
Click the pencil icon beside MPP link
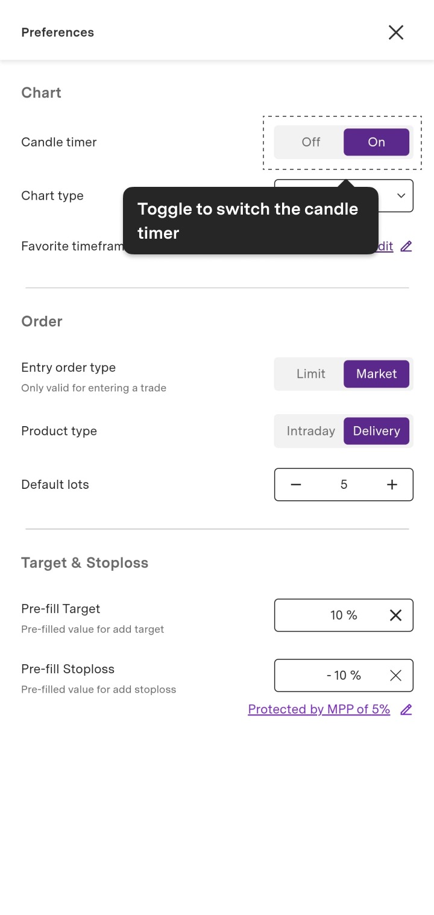tap(406, 709)
